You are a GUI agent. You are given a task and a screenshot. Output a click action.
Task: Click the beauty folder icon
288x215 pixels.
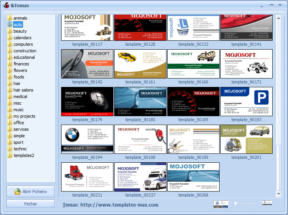(10, 31)
